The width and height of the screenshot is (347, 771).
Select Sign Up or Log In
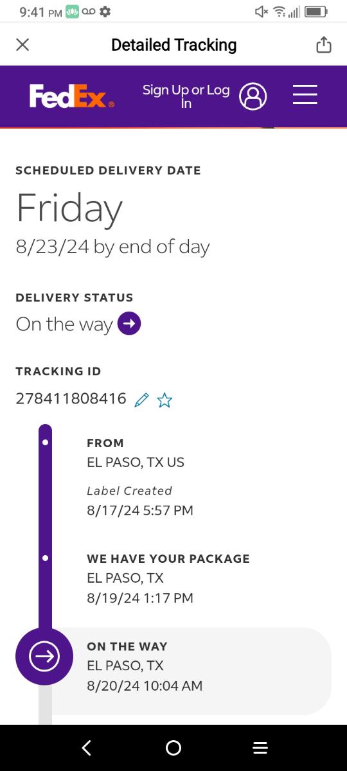pyautogui.click(x=186, y=96)
